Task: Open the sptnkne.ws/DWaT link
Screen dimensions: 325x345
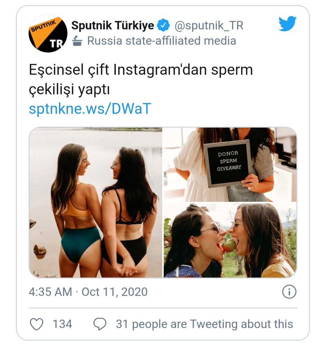Action: coord(90,109)
